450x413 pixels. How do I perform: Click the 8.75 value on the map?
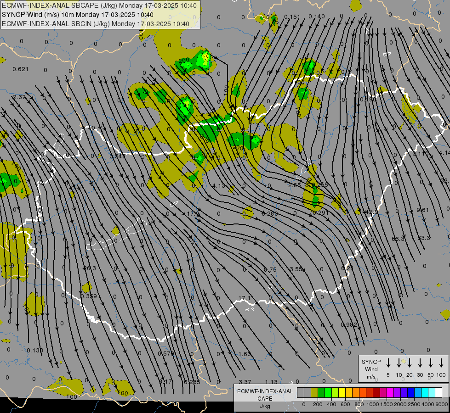pyautogui.click(x=270, y=270)
